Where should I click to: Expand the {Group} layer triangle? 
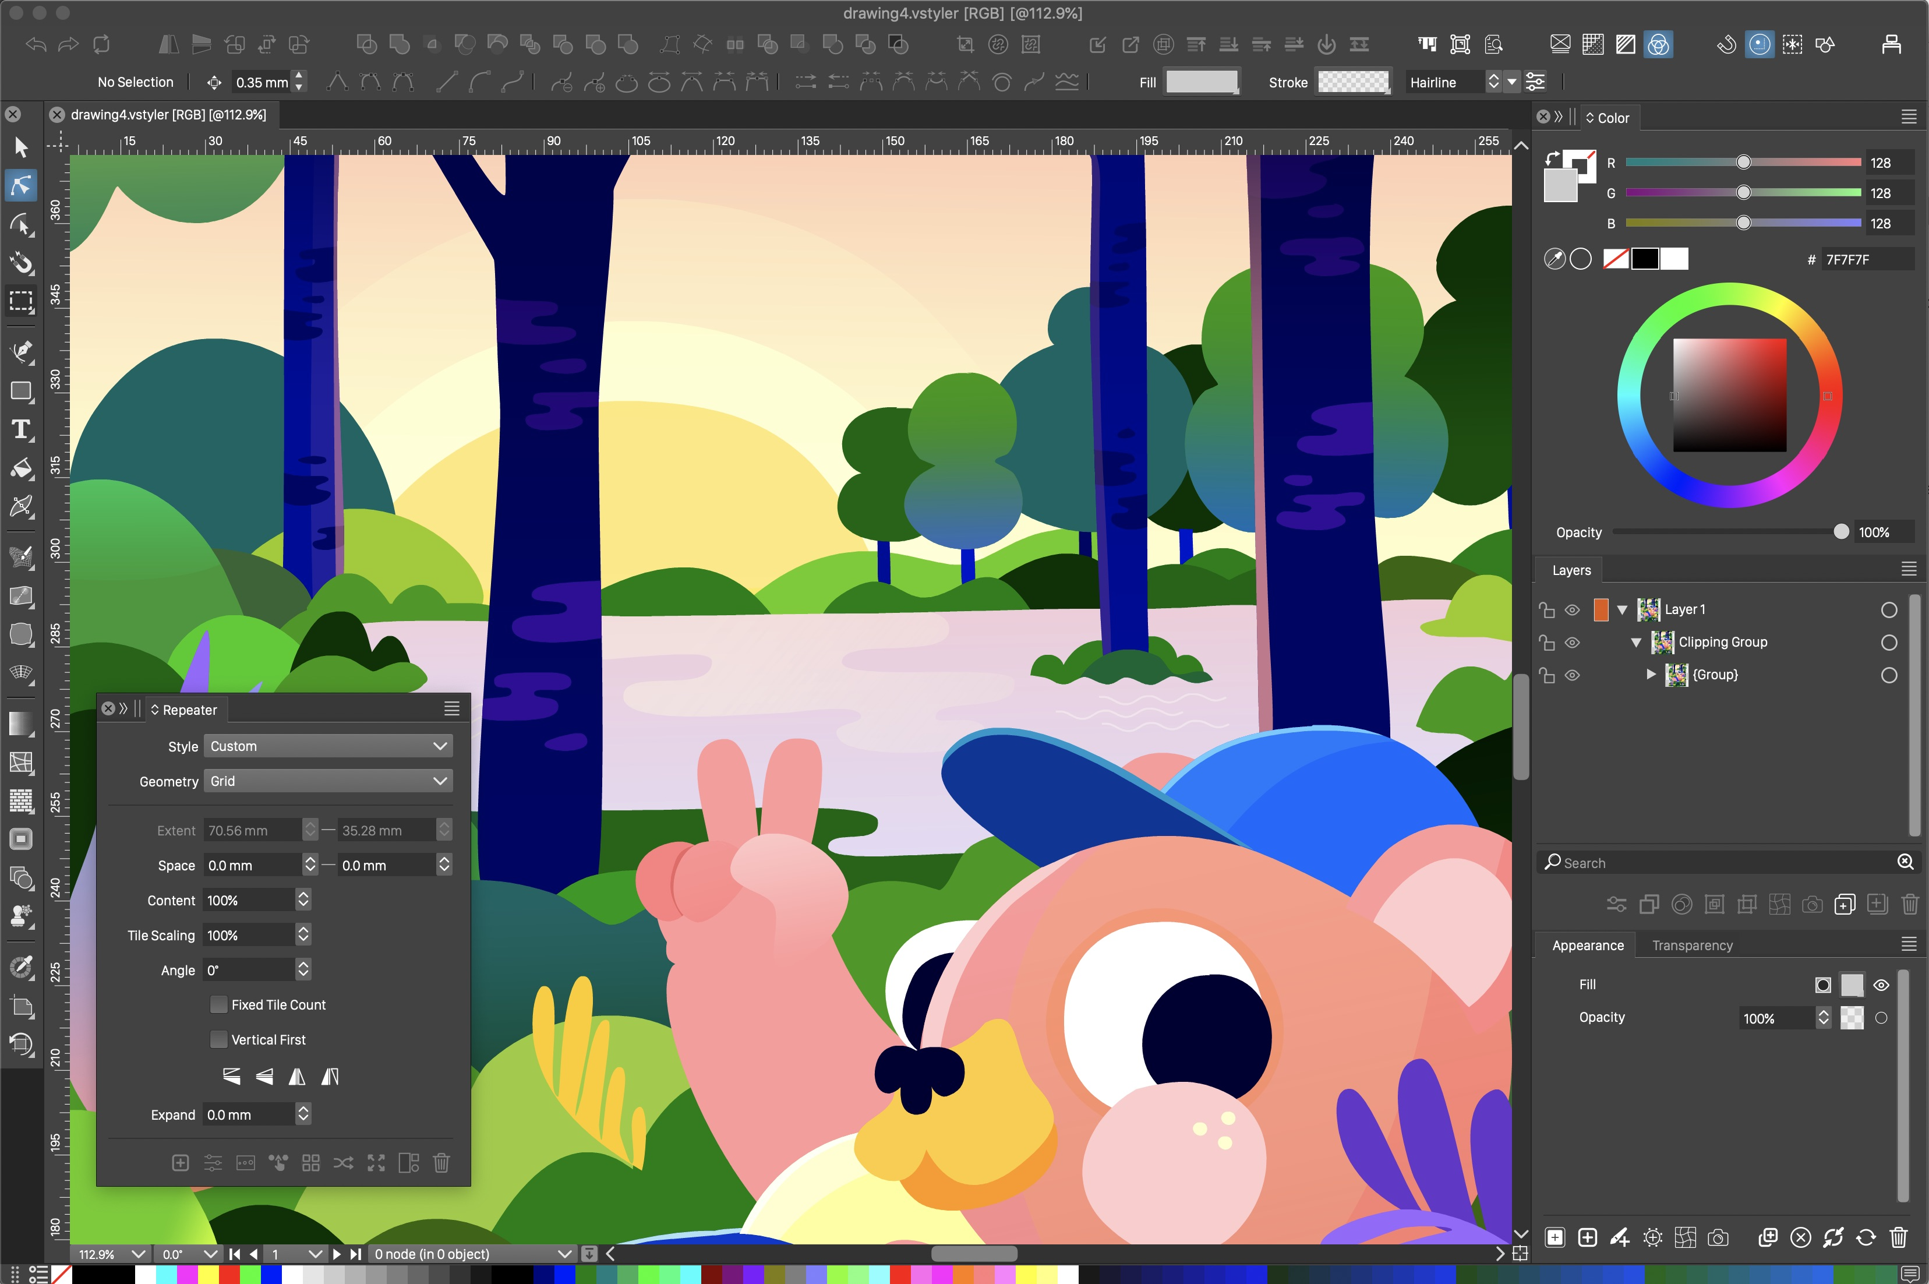(1651, 674)
